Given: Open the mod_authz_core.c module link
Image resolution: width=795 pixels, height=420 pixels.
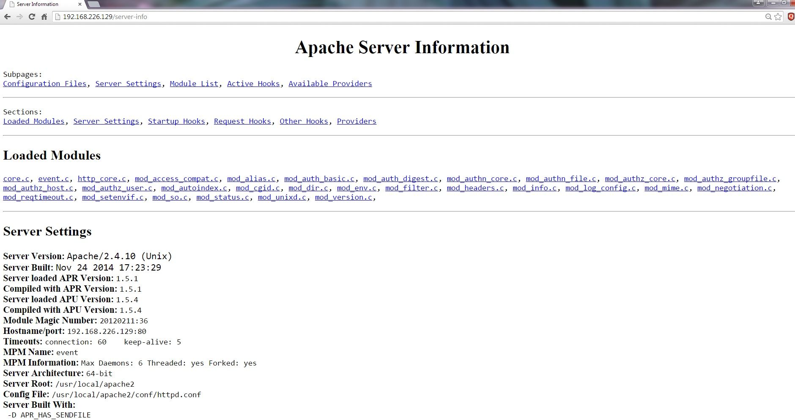Looking at the screenshot, I should pos(640,179).
